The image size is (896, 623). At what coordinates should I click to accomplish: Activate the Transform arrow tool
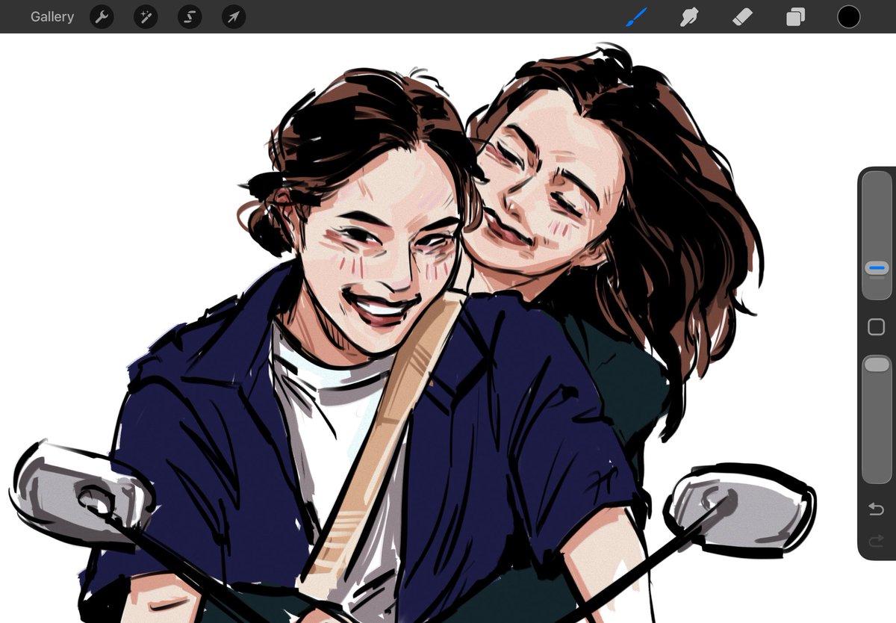pyautogui.click(x=234, y=16)
